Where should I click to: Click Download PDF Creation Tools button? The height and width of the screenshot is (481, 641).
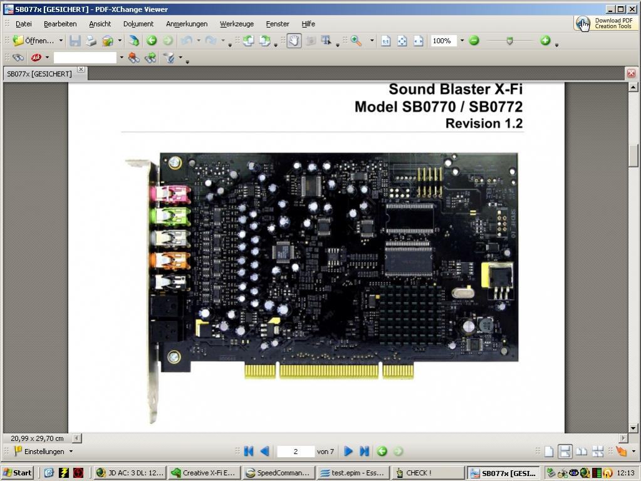point(605,23)
